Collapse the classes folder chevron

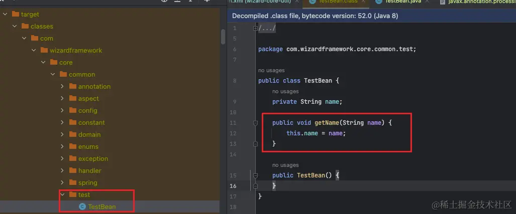click(15, 26)
